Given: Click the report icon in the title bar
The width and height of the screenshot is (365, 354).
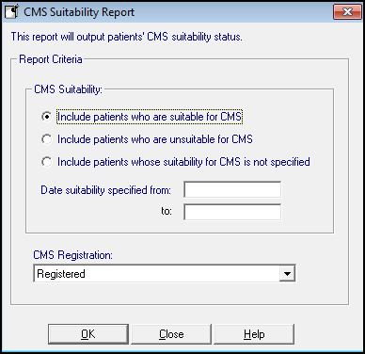Looking at the screenshot, I should tap(12, 12).
